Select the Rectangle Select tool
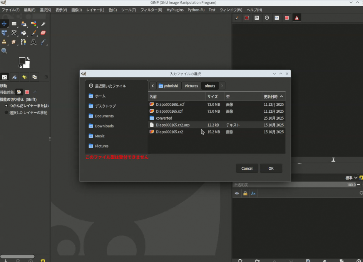Viewport: 363px width, 262px height. coord(14,24)
